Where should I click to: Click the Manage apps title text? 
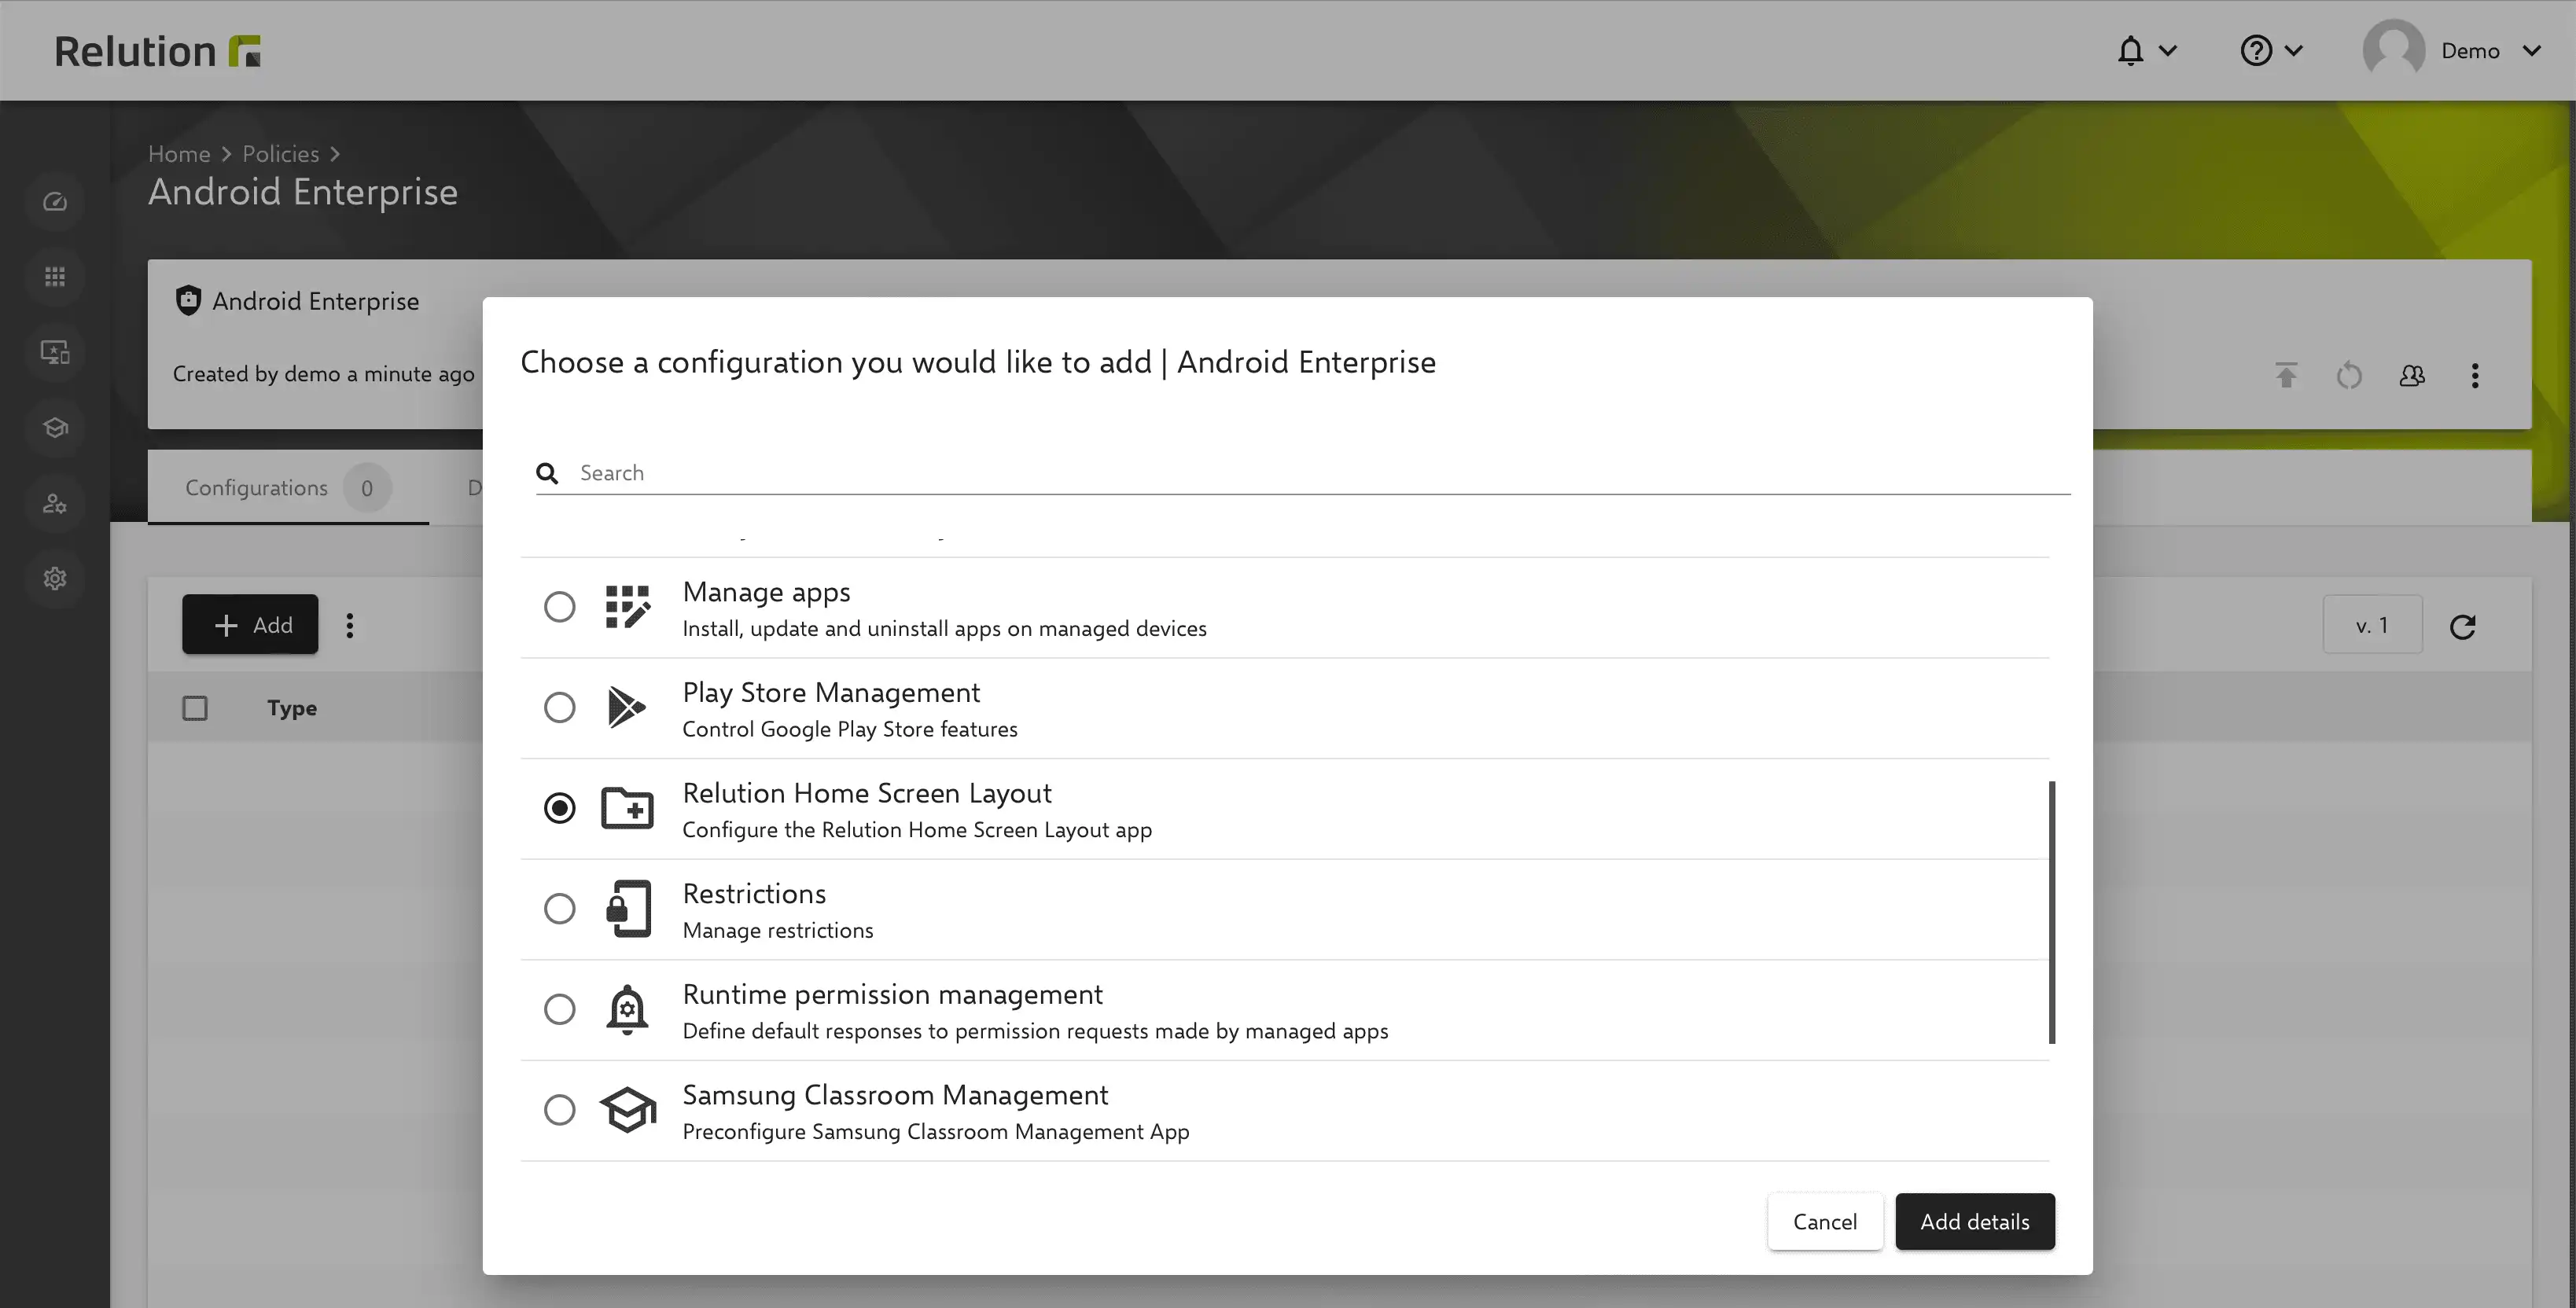[x=767, y=592]
